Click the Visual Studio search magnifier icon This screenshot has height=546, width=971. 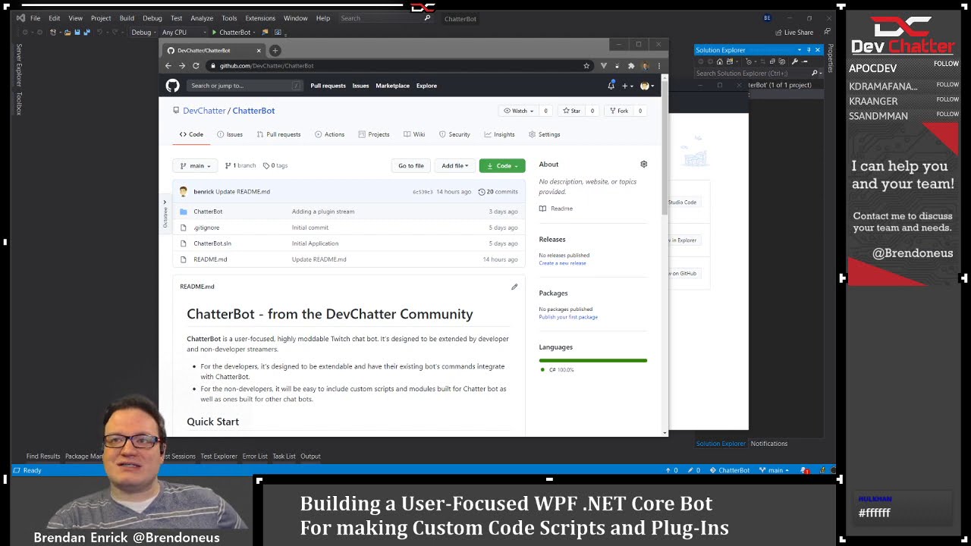(x=427, y=18)
